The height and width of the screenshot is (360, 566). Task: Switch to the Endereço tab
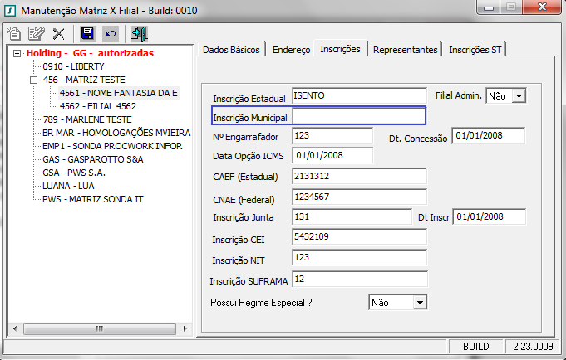coord(291,50)
